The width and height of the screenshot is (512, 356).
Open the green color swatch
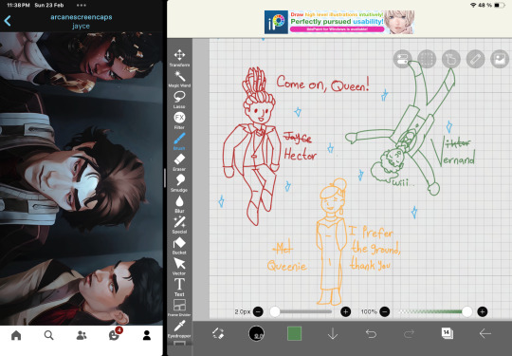tap(294, 333)
